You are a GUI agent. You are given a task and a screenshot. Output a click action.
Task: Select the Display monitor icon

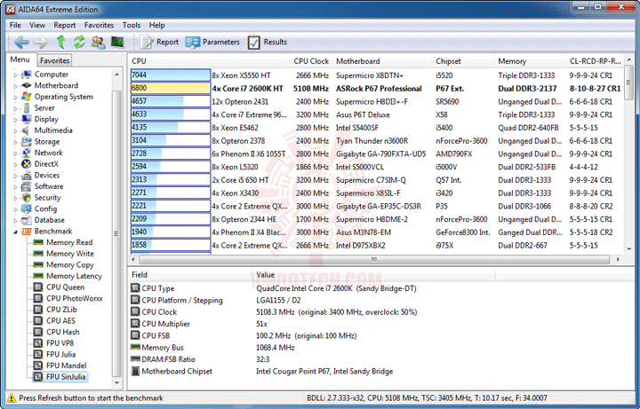tap(27, 120)
